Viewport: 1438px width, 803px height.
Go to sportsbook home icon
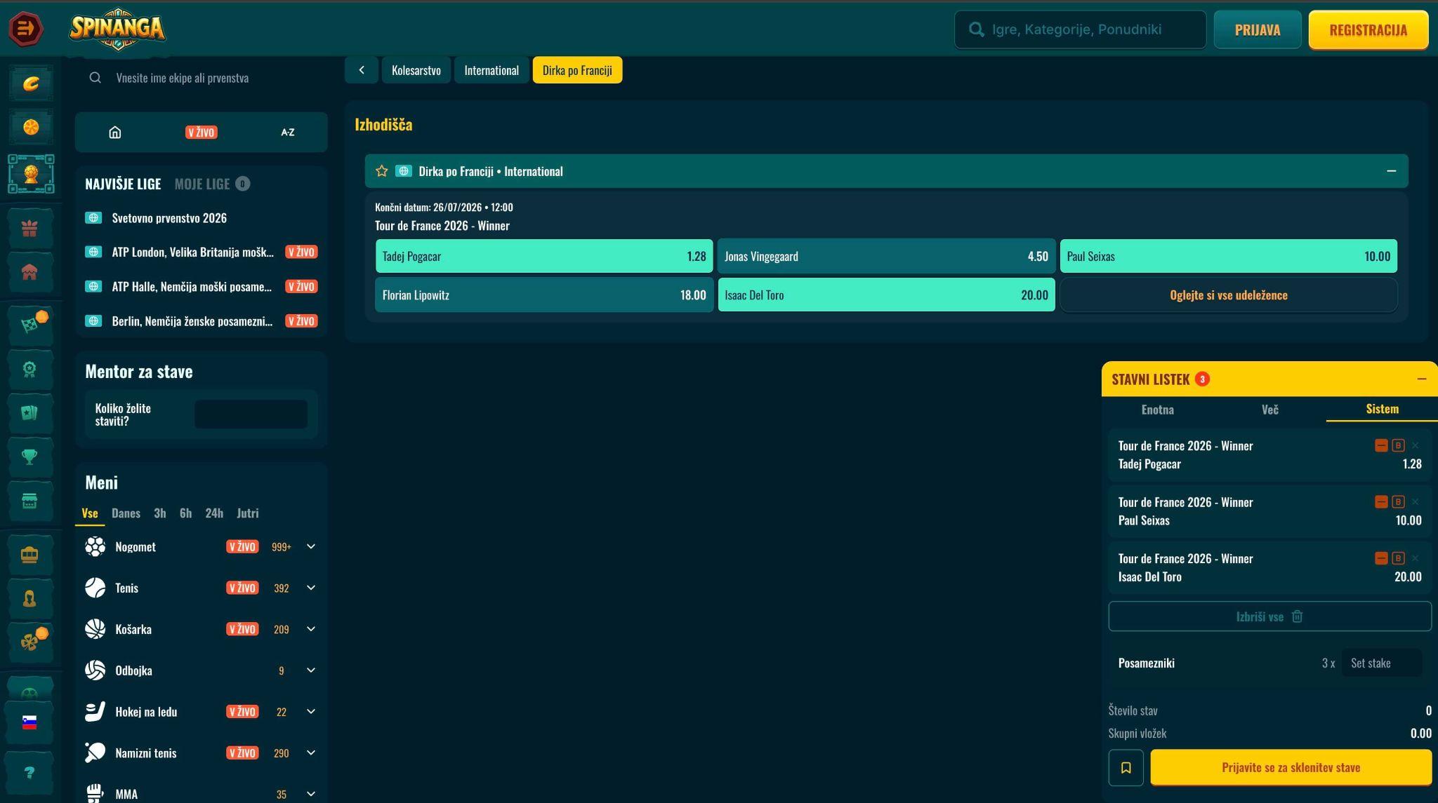tap(115, 132)
